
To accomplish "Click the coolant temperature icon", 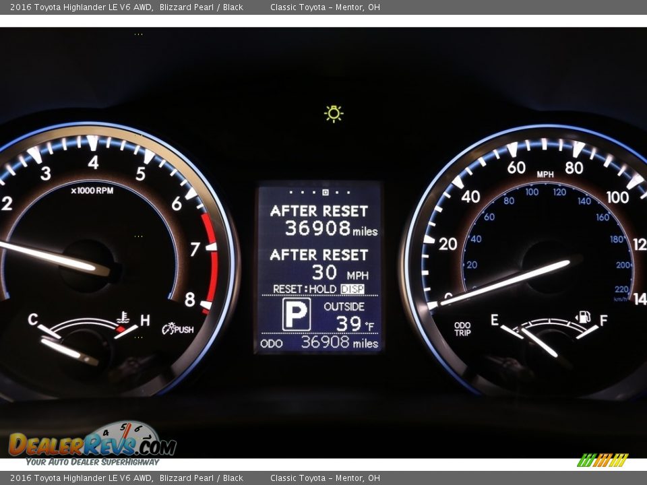I will (x=123, y=316).
